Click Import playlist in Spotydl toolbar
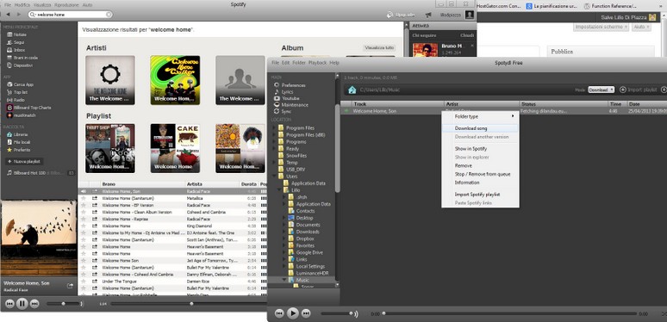This screenshot has width=667, height=322. tap(638, 90)
